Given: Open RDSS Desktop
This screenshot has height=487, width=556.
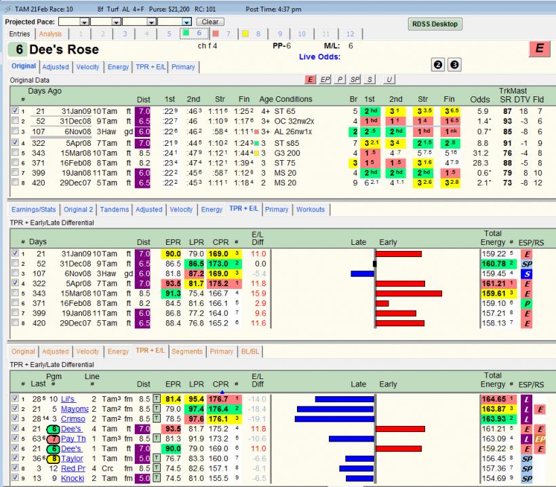Looking at the screenshot, I should point(435,24).
